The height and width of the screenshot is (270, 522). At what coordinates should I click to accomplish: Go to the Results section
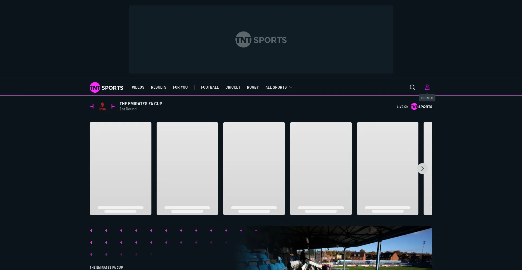(159, 87)
